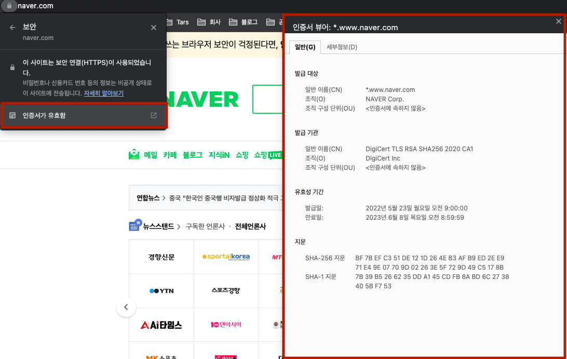
Task: Open Ai타임스 press tile
Action: (x=161, y=325)
